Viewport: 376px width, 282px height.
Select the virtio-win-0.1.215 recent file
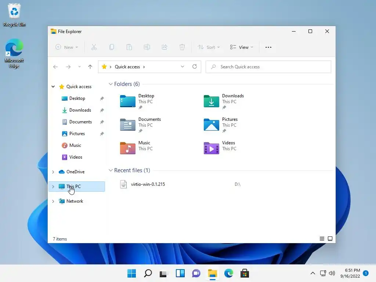148,184
